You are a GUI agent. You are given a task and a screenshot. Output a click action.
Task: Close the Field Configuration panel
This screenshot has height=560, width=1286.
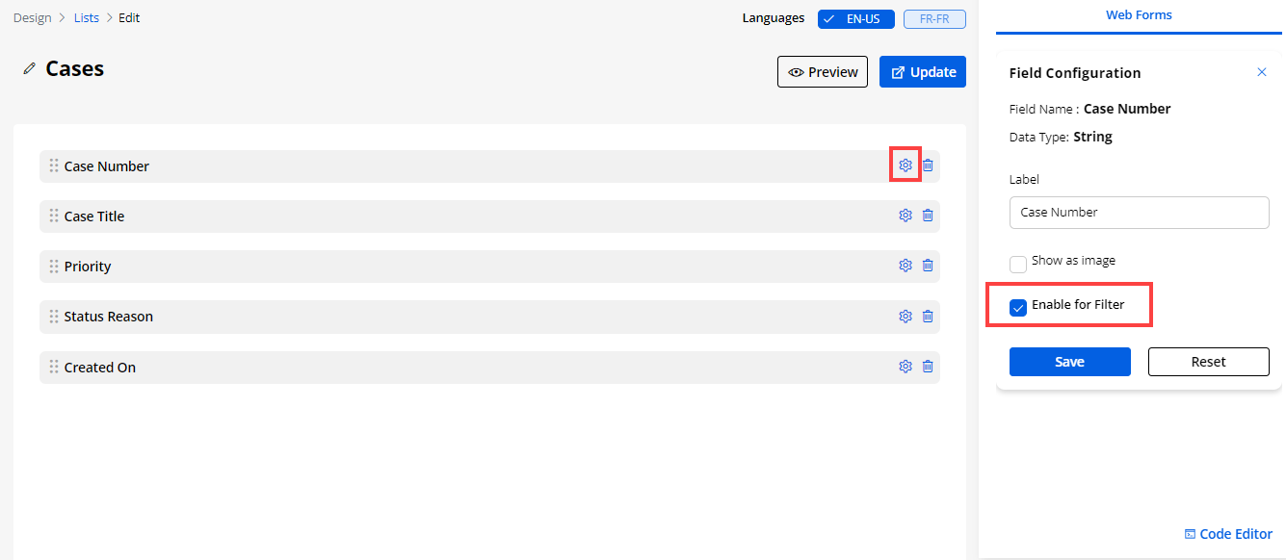(1262, 72)
